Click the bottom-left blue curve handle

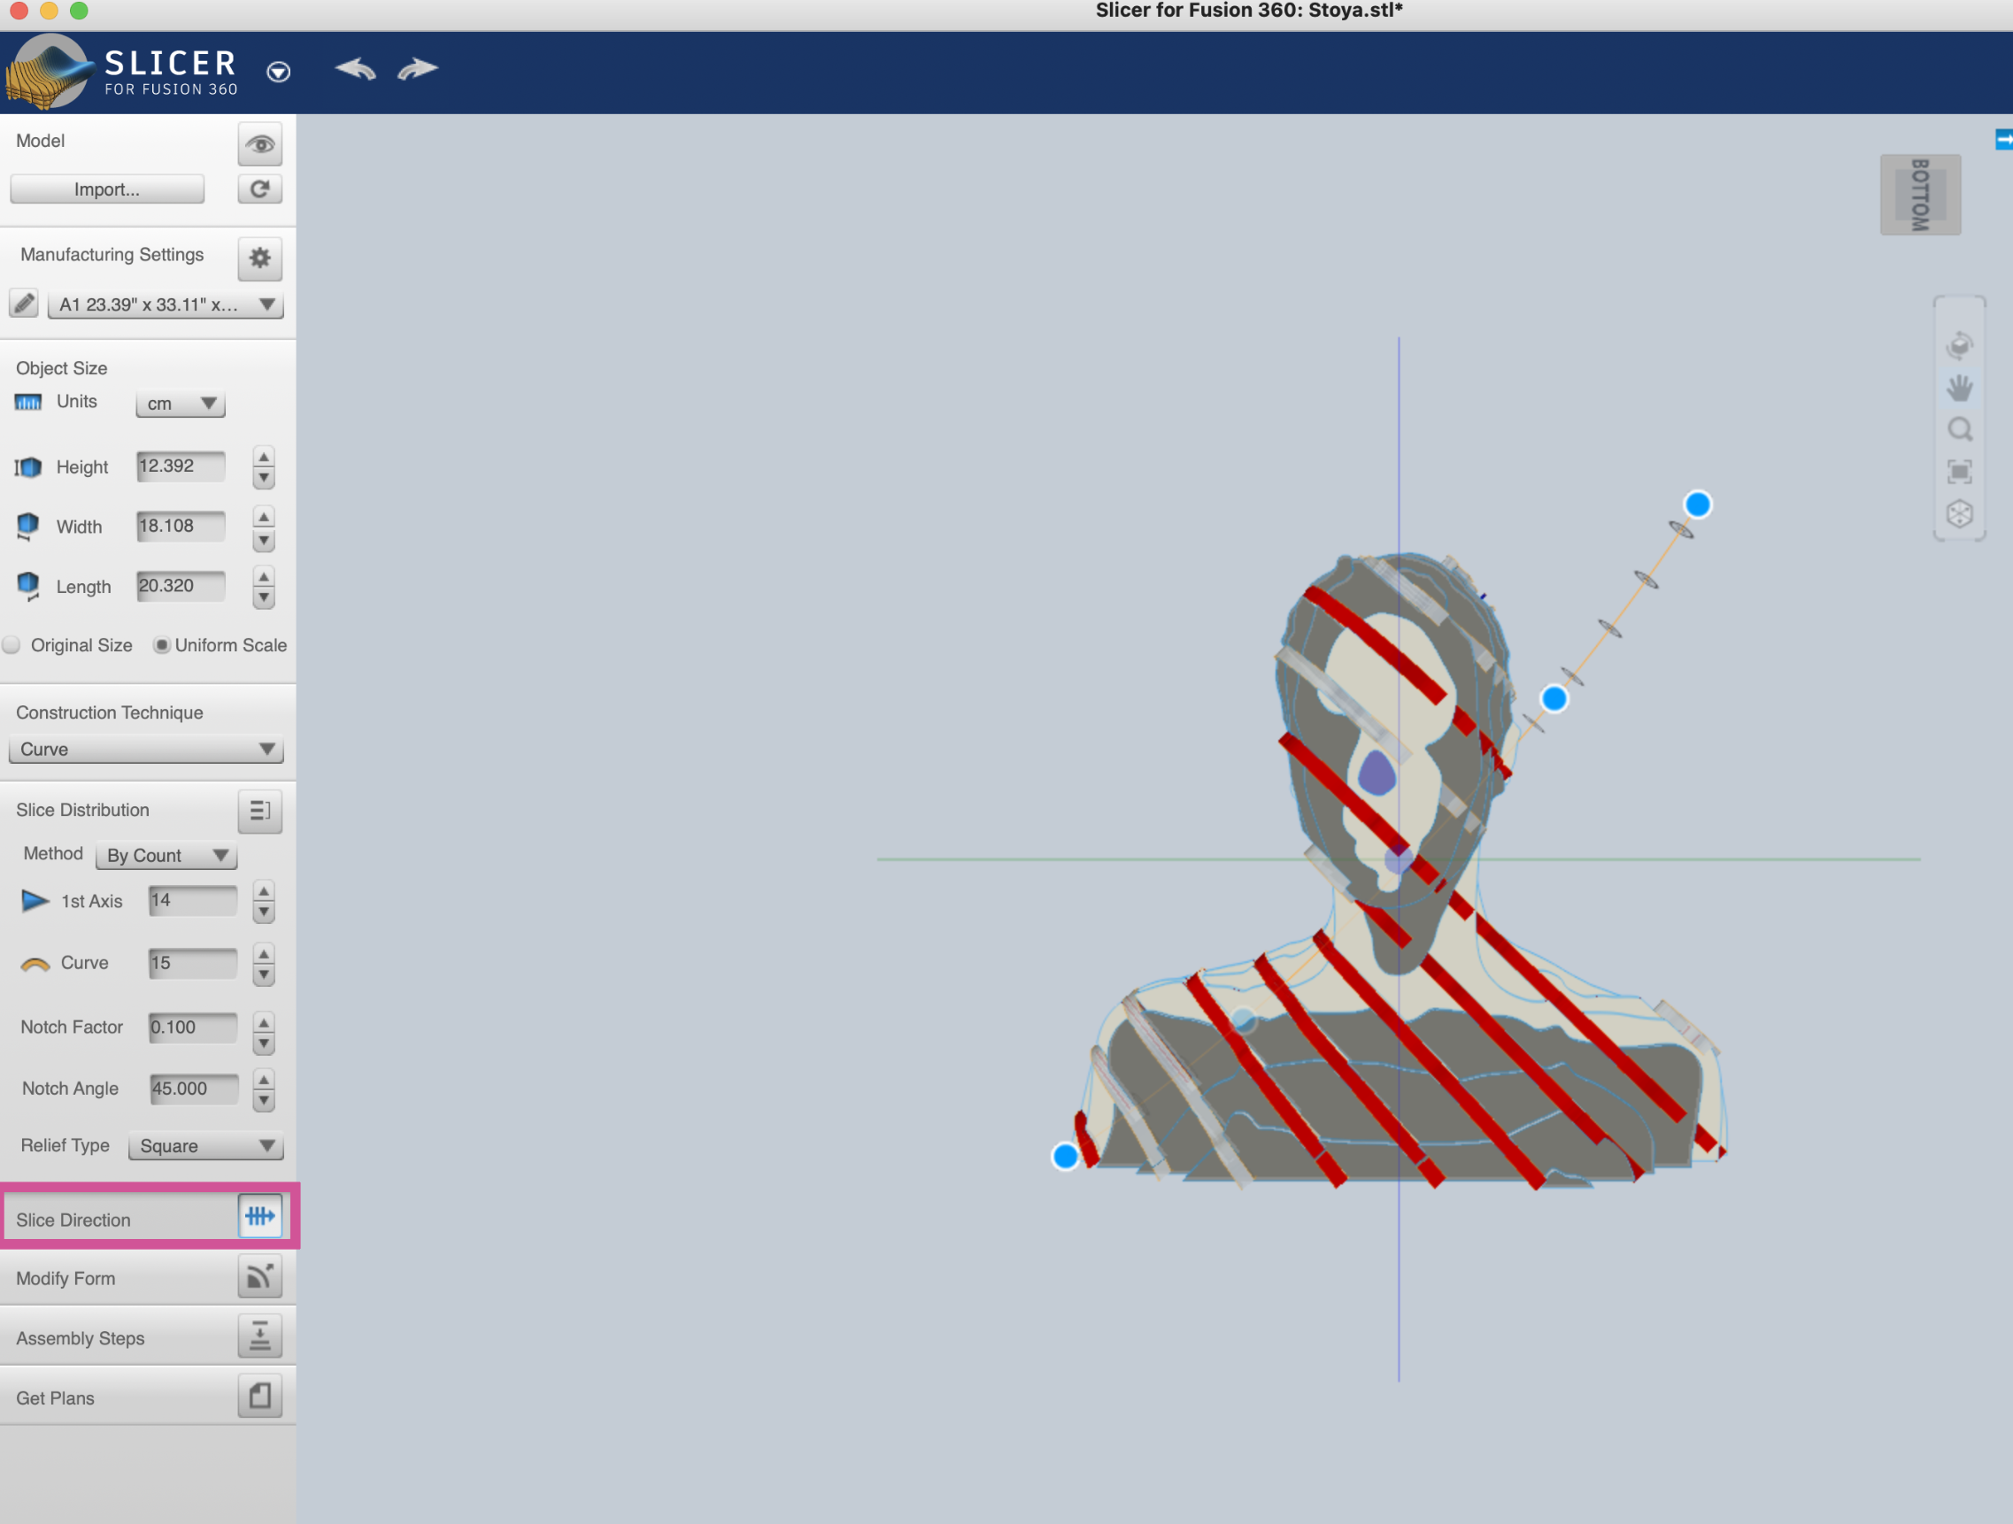pos(1065,1157)
